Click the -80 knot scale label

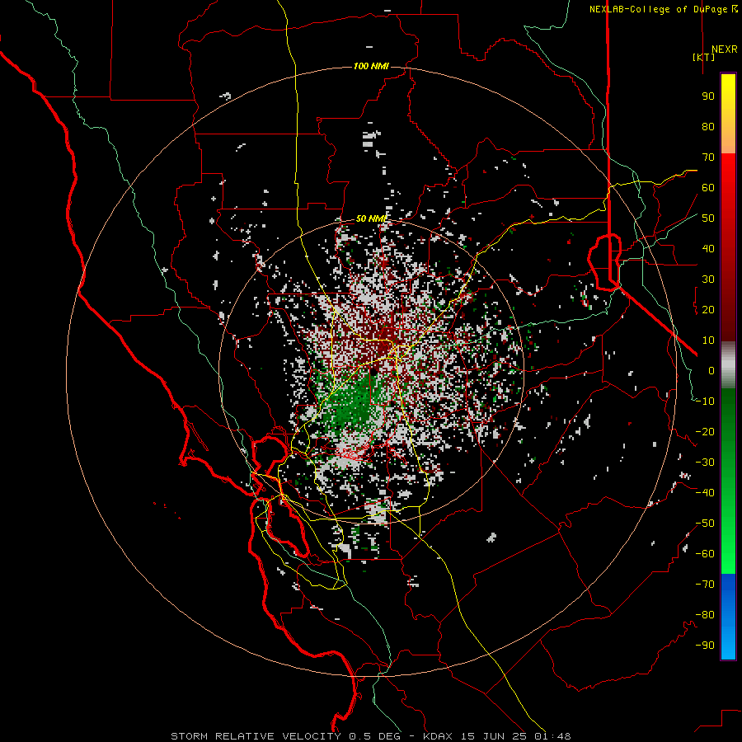[705, 615]
